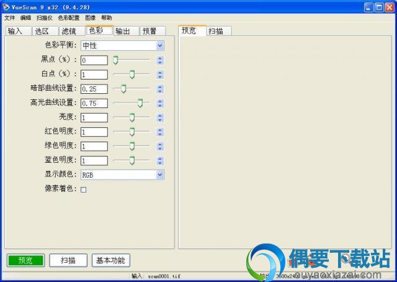Click the status bar text scan0001.tif
Screen dimensions: 397x282
164,276
